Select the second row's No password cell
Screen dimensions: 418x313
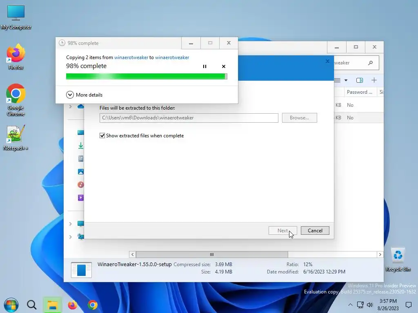[x=350, y=118]
